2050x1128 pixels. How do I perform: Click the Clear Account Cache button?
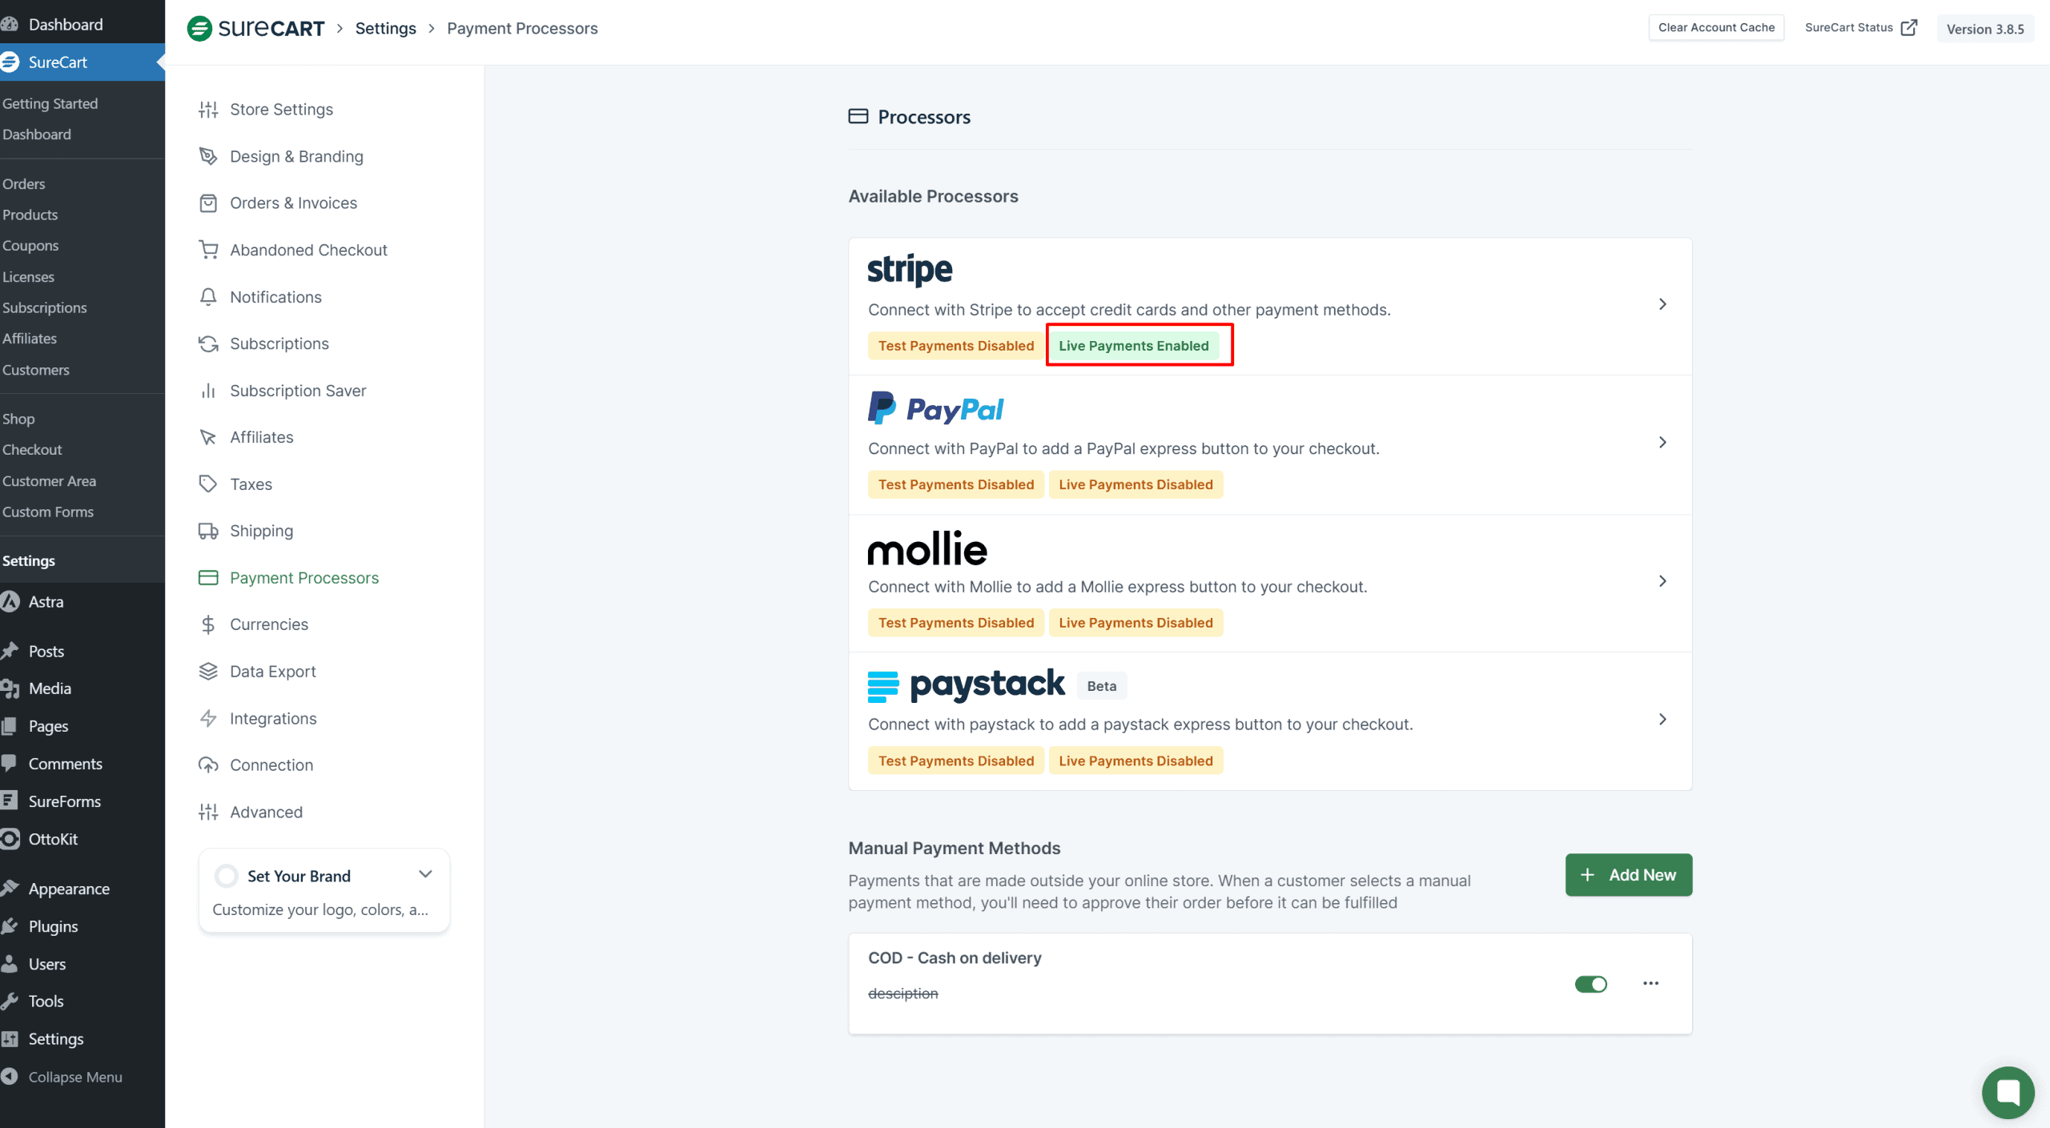pyautogui.click(x=1716, y=27)
